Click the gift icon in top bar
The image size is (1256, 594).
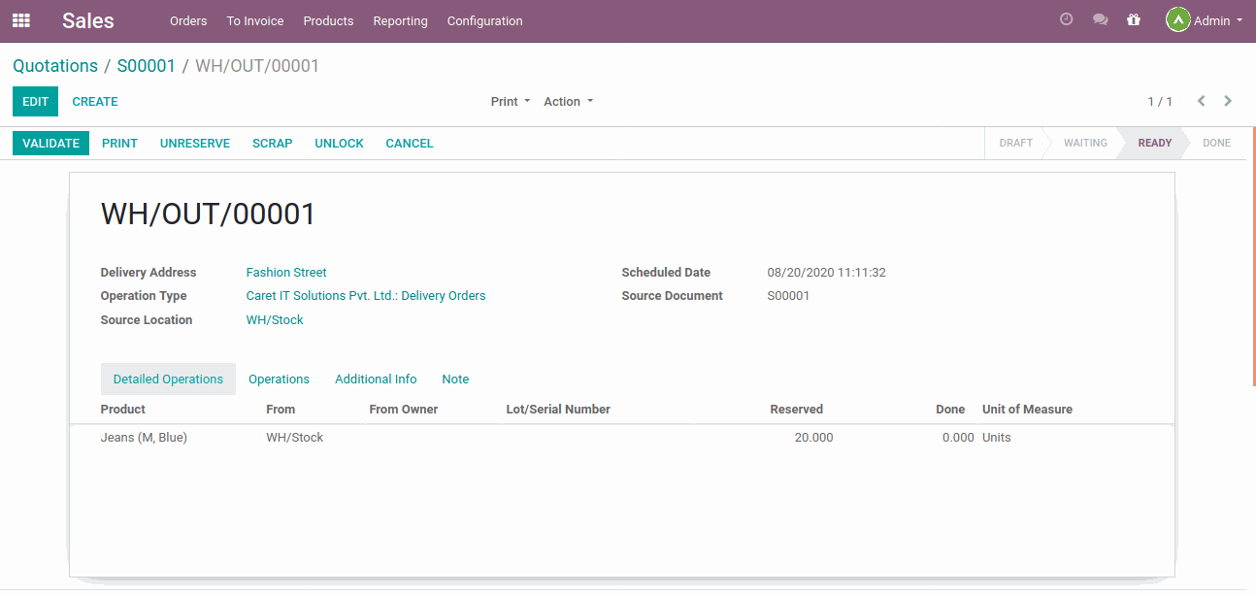coord(1133,19)
